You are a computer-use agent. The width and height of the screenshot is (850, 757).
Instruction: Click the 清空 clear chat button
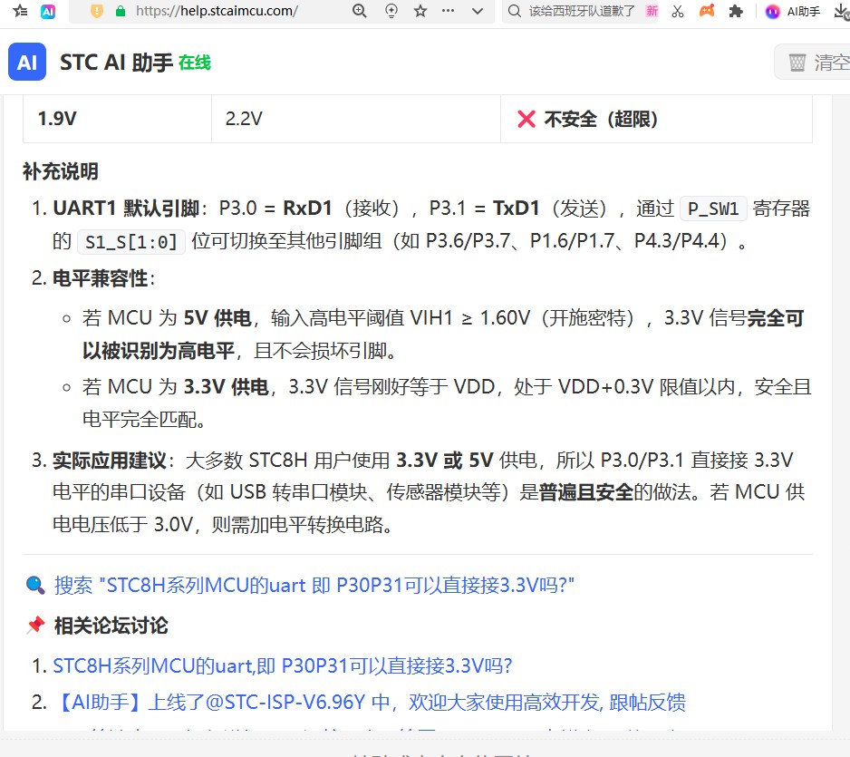812,63
